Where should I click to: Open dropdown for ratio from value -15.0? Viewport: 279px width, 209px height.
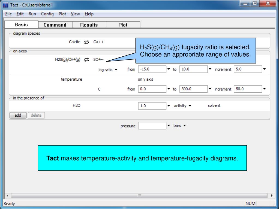[x=169, y=69]
